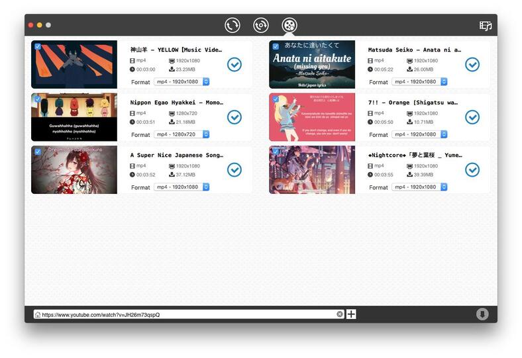
Task: Click the clock icon beside 00:03:52
Action: 132,175
